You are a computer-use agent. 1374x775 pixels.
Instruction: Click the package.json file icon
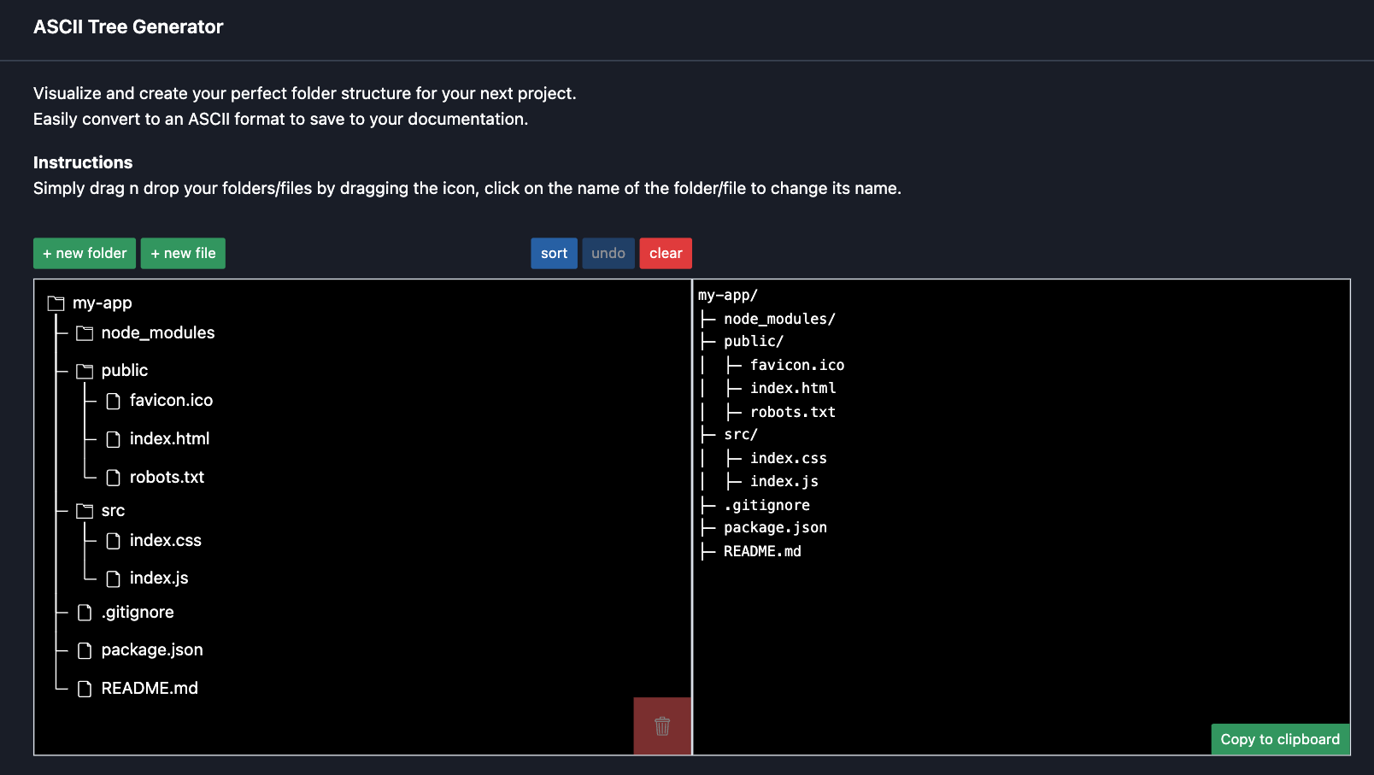[85, 651]
